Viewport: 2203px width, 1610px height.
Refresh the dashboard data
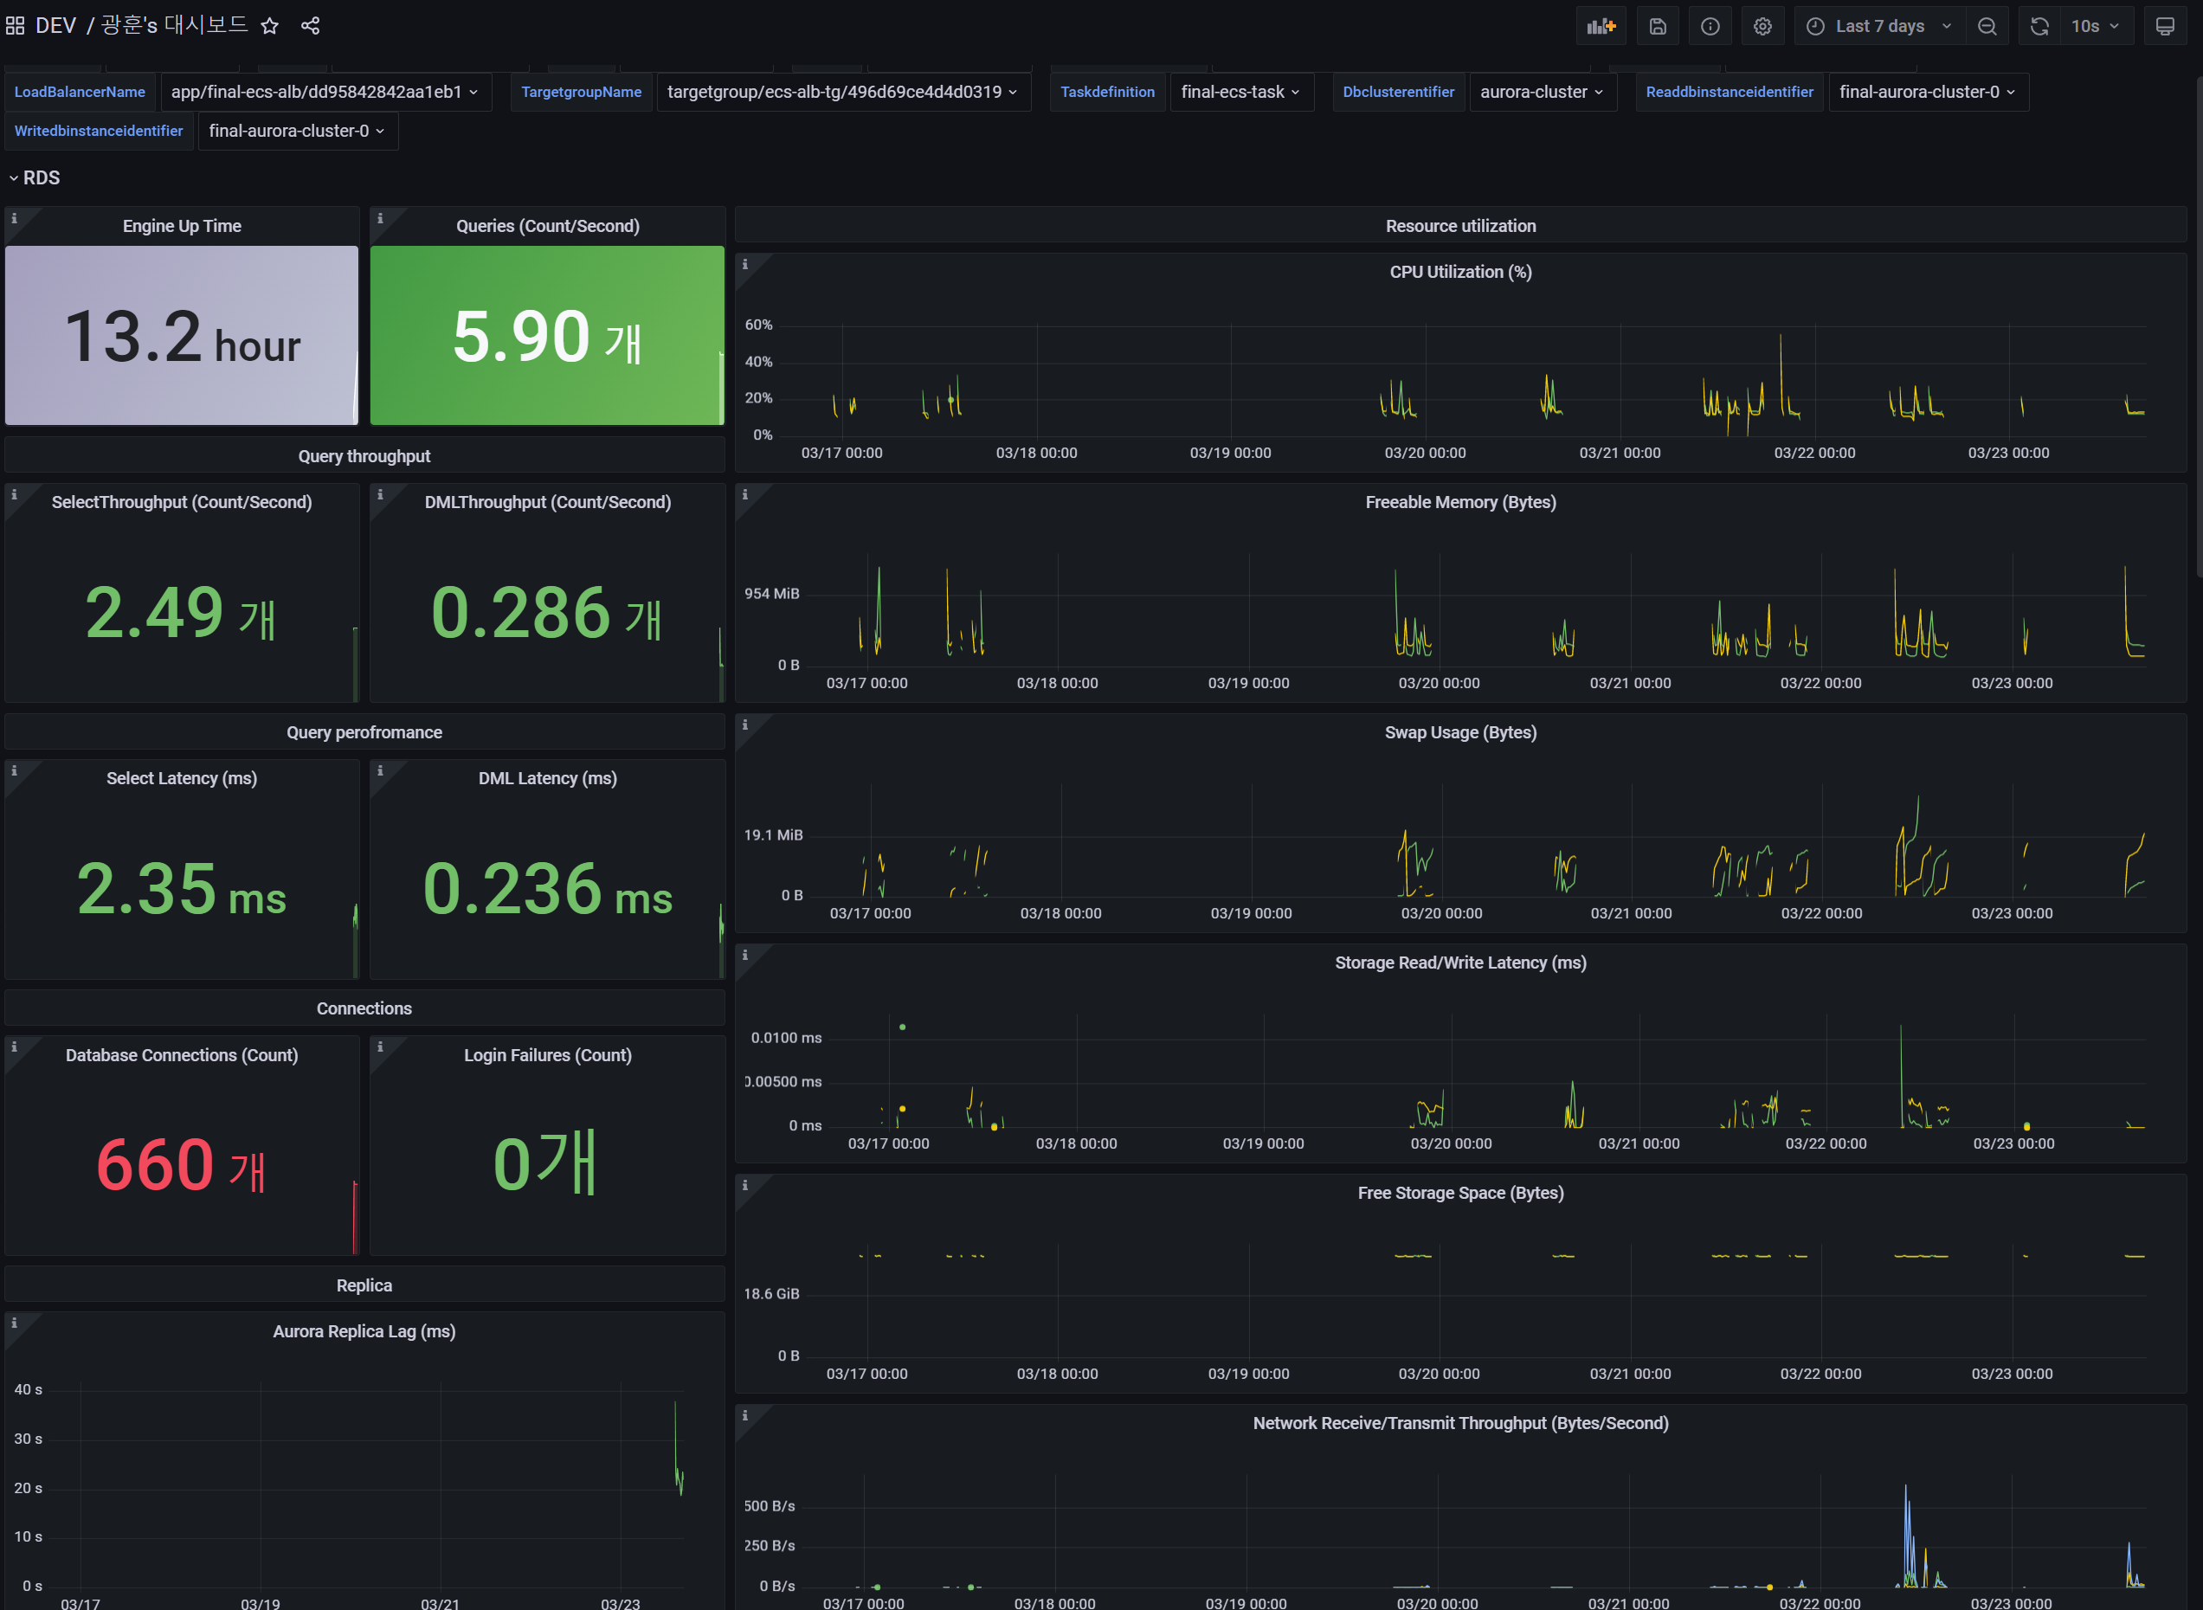click(x=2039, y=25)
